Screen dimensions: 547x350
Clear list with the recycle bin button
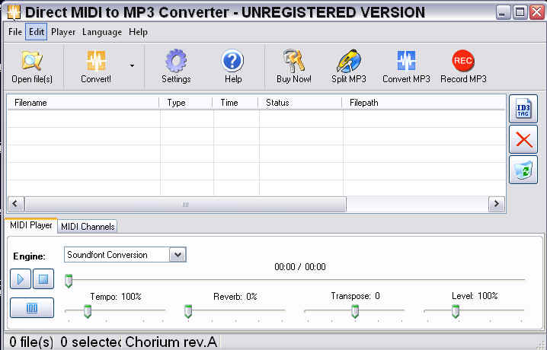(x=523, y=170)
